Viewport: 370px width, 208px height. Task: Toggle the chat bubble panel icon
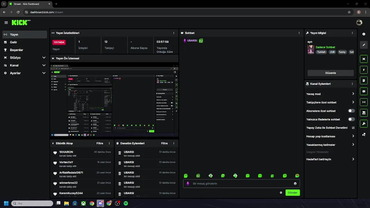[x=364, y=91]
